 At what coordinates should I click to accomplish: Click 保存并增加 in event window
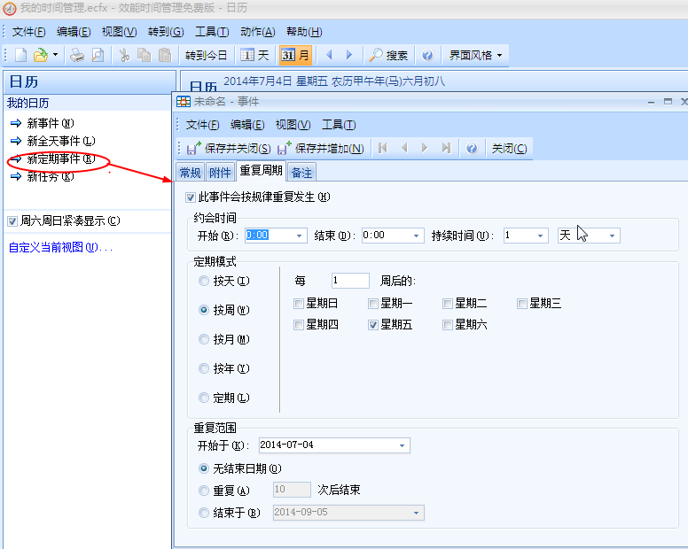coord(321,149)
